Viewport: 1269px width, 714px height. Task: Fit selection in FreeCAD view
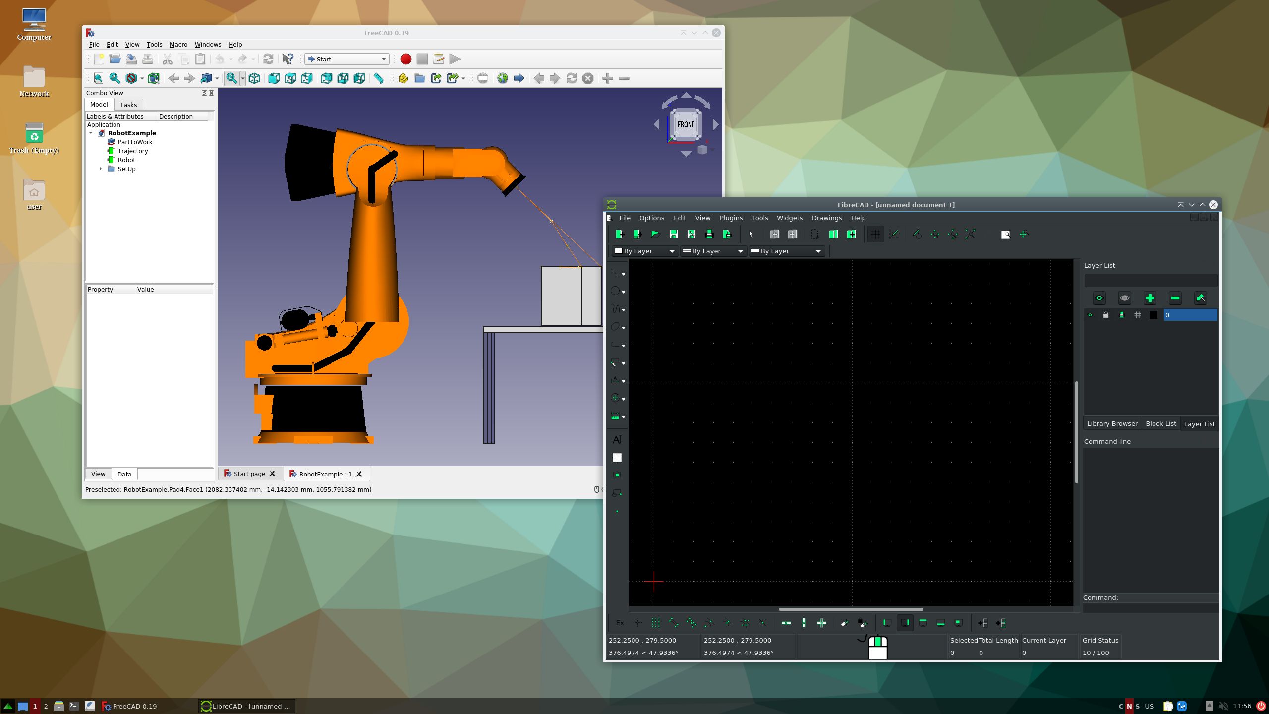115,78
